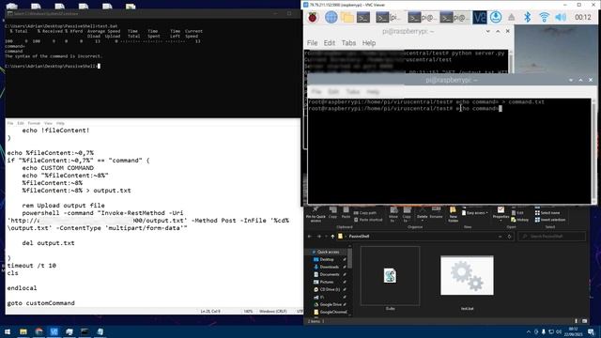601x338 pixels.
Task: Select Desktop in Explorer sidebar
Action: [327, 259]
